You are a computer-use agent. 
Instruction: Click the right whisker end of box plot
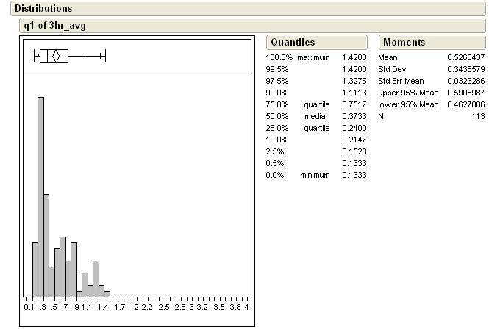pos(106,56)
